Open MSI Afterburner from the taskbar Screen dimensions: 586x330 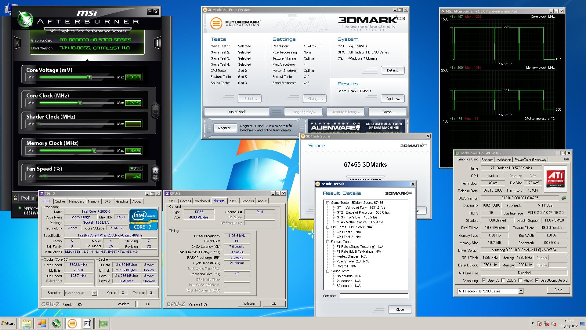(x=56, y=323)
